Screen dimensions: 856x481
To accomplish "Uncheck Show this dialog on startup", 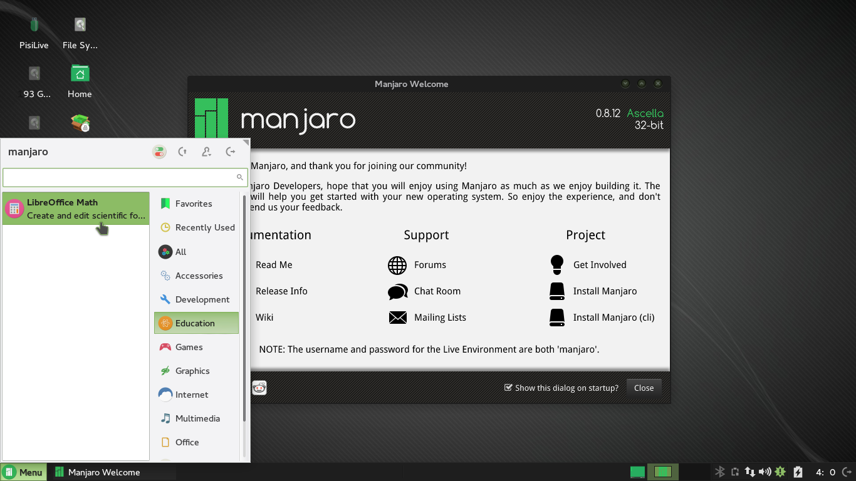I will click(x=508, y=388).
